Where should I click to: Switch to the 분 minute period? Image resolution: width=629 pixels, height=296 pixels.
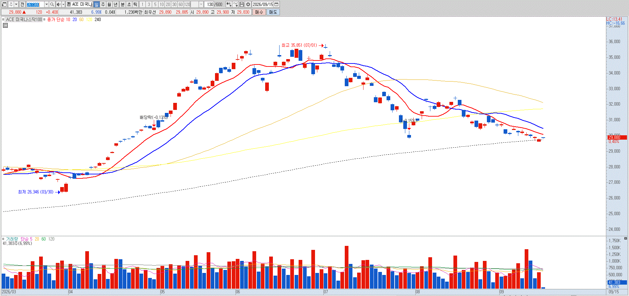(123, 4)
